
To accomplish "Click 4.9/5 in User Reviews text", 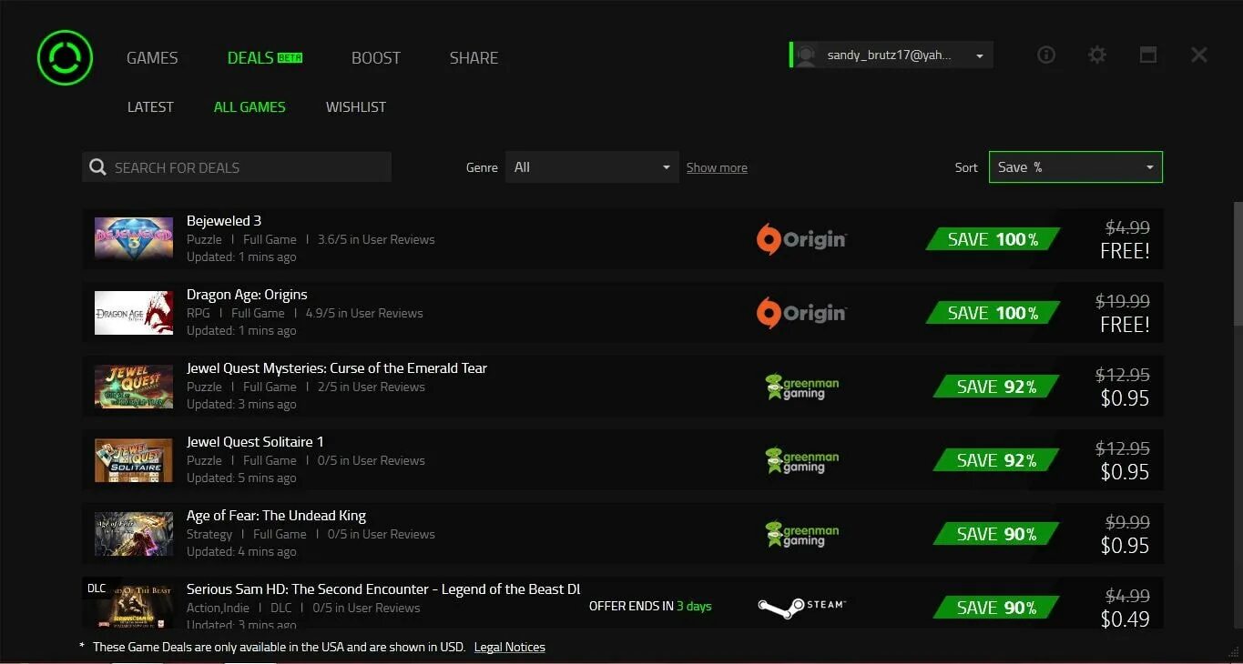I will (x=364, y=313).
